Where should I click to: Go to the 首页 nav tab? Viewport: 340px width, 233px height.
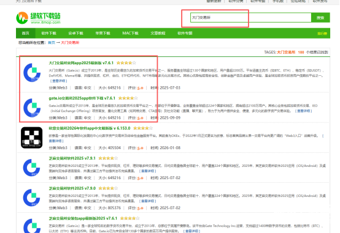tap(26, 33)
